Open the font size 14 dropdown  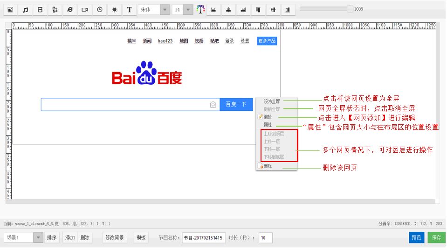(x=188, y=10)
